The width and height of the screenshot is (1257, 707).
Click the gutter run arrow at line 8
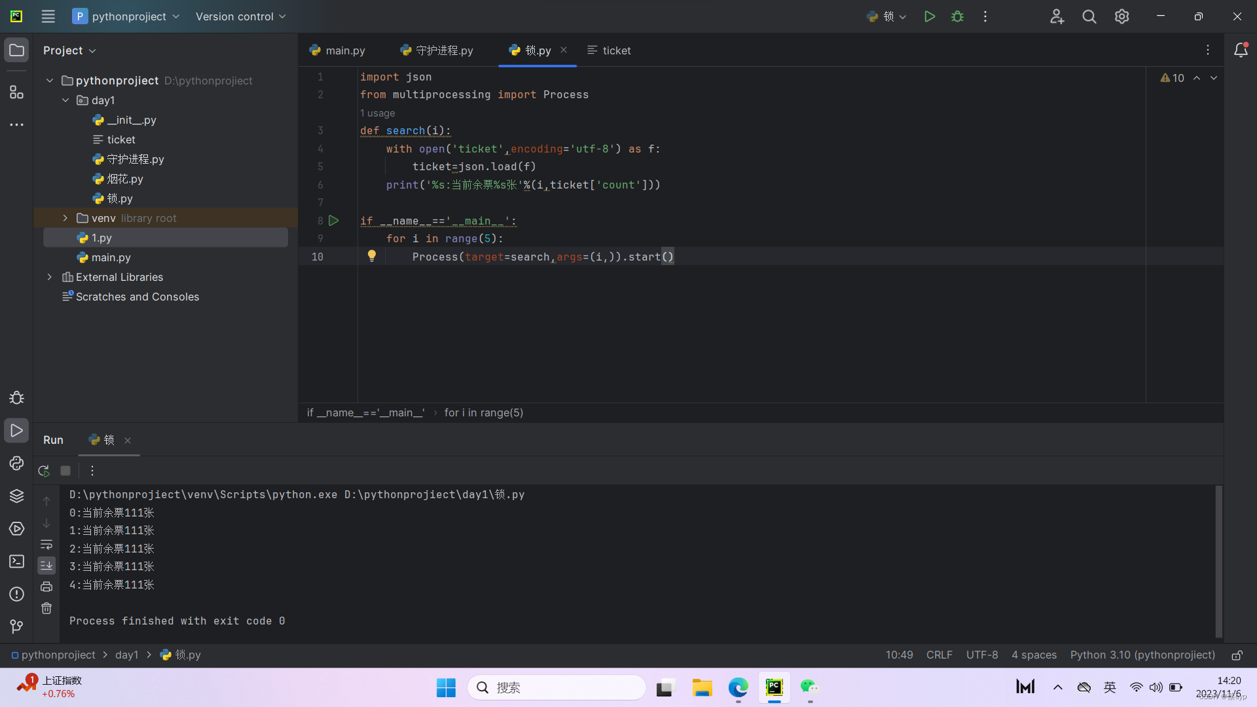pos(334,221)
